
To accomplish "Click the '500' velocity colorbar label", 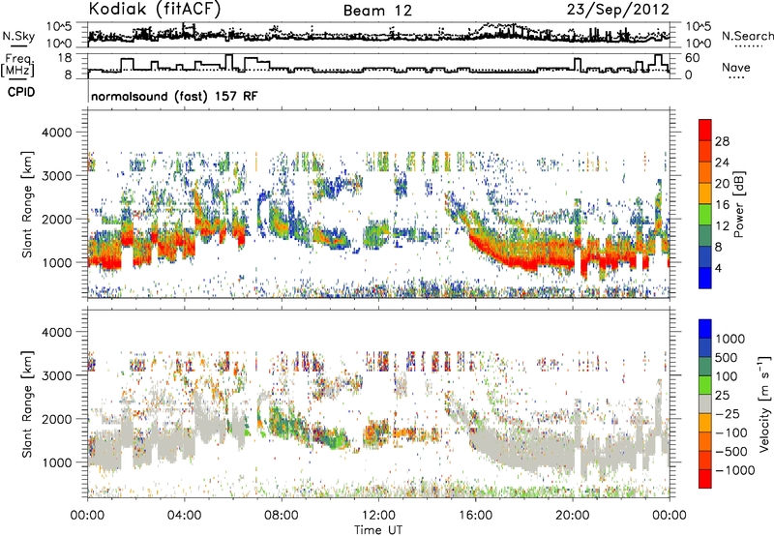I will click(726, 357).
